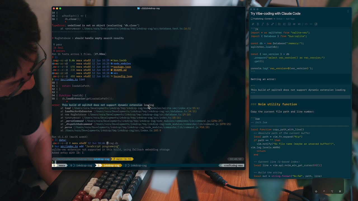Image resolution: width=358 pixels, height=201 pixels.
Task: Switch to tmux window 0 inkdrop-rag
Action: [x=81, y=166]
